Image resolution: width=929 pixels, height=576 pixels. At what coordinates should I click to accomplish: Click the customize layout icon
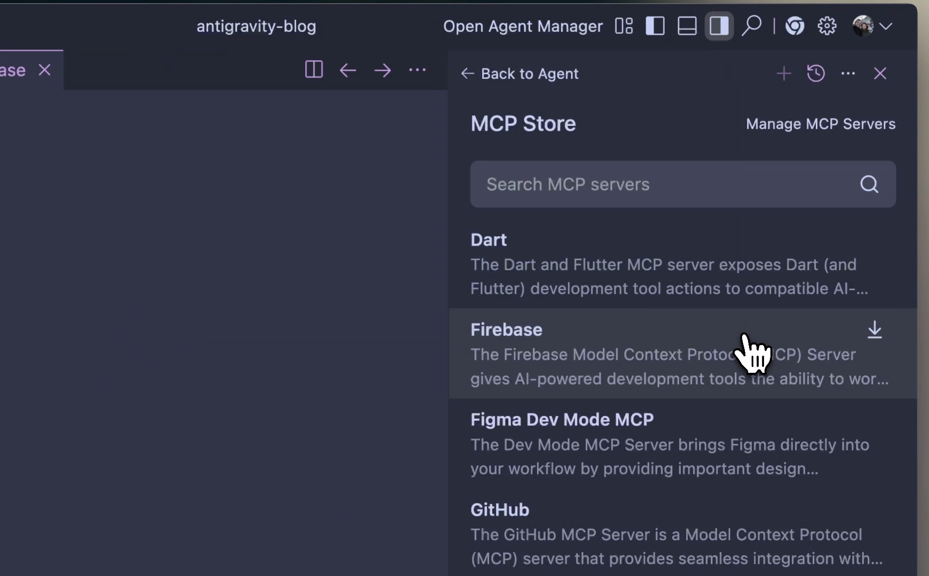pyautogui.click(x=624, y=26)
